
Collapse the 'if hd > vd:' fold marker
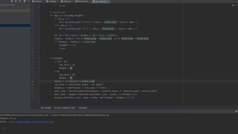[39, 61]
